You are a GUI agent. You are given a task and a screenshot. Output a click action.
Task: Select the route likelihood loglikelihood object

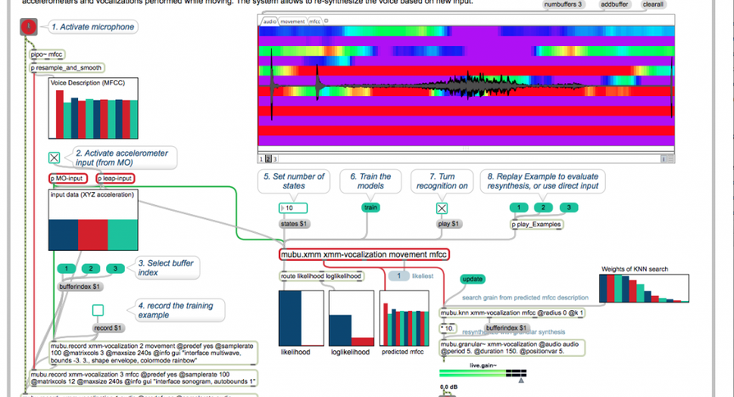[321, 276]
